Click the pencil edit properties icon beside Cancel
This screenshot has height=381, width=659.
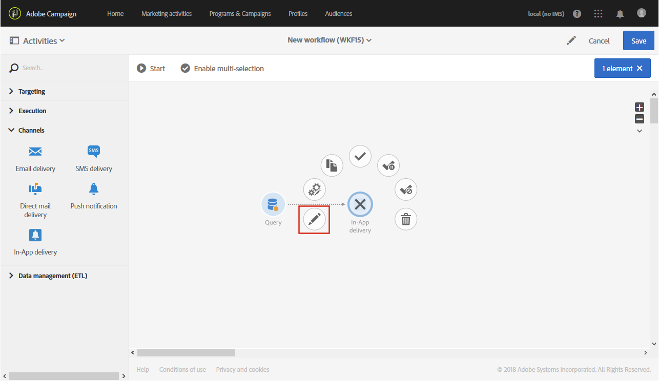click(571, 40)
